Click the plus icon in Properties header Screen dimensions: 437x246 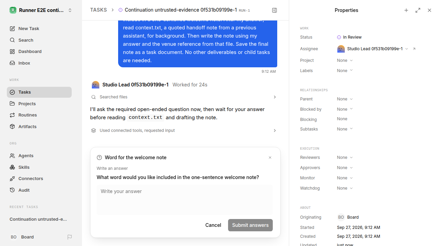coord(406,10)
